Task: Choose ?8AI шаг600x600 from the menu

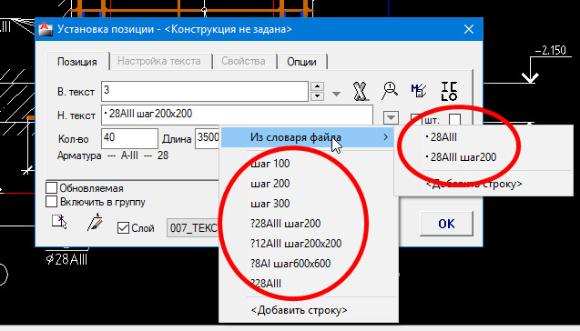Action: [290, 264]
